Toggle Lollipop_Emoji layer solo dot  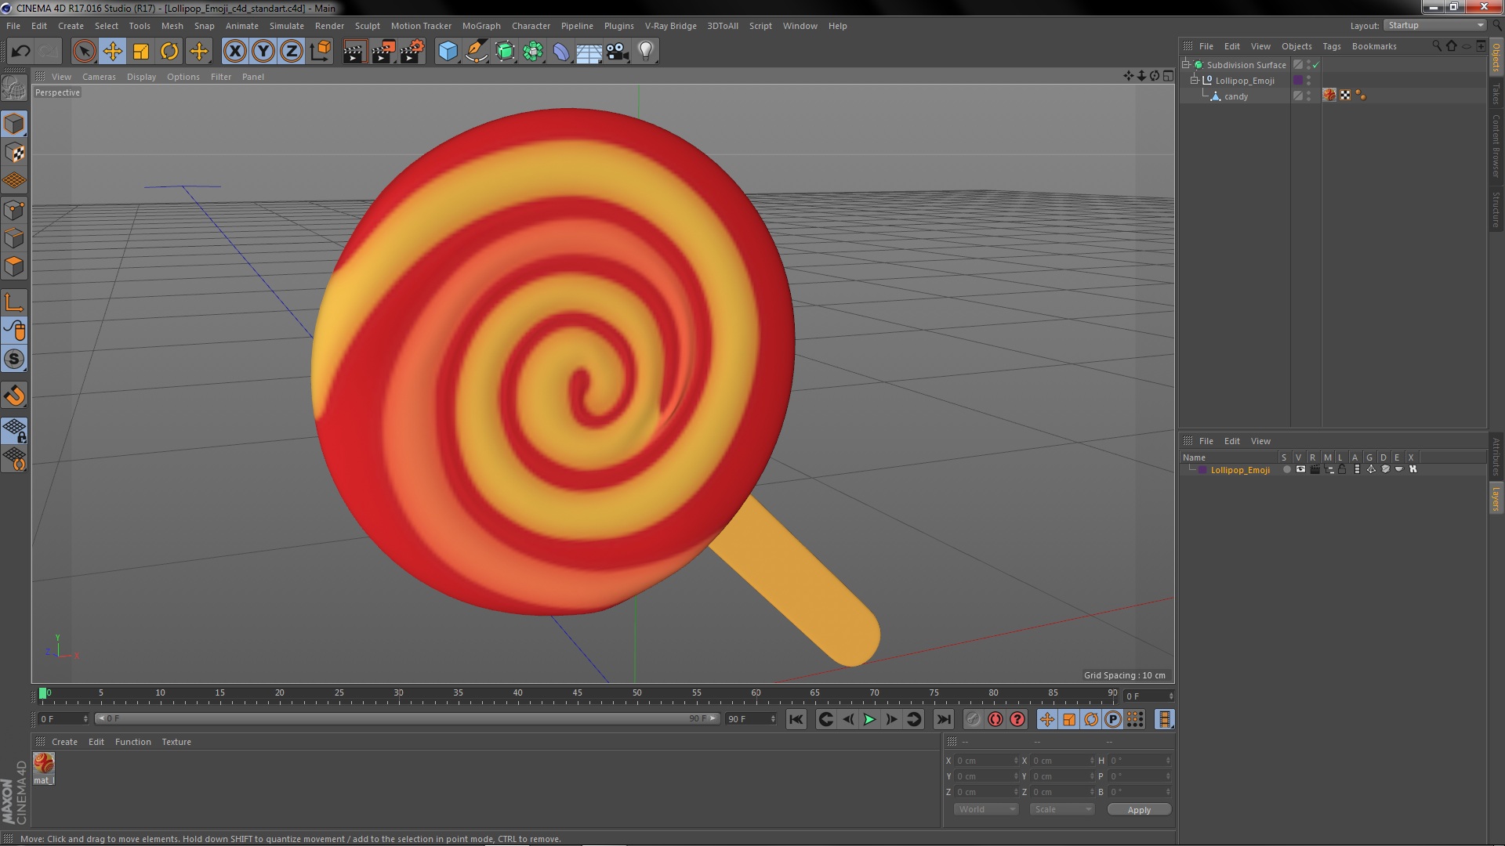(1286, 470)
